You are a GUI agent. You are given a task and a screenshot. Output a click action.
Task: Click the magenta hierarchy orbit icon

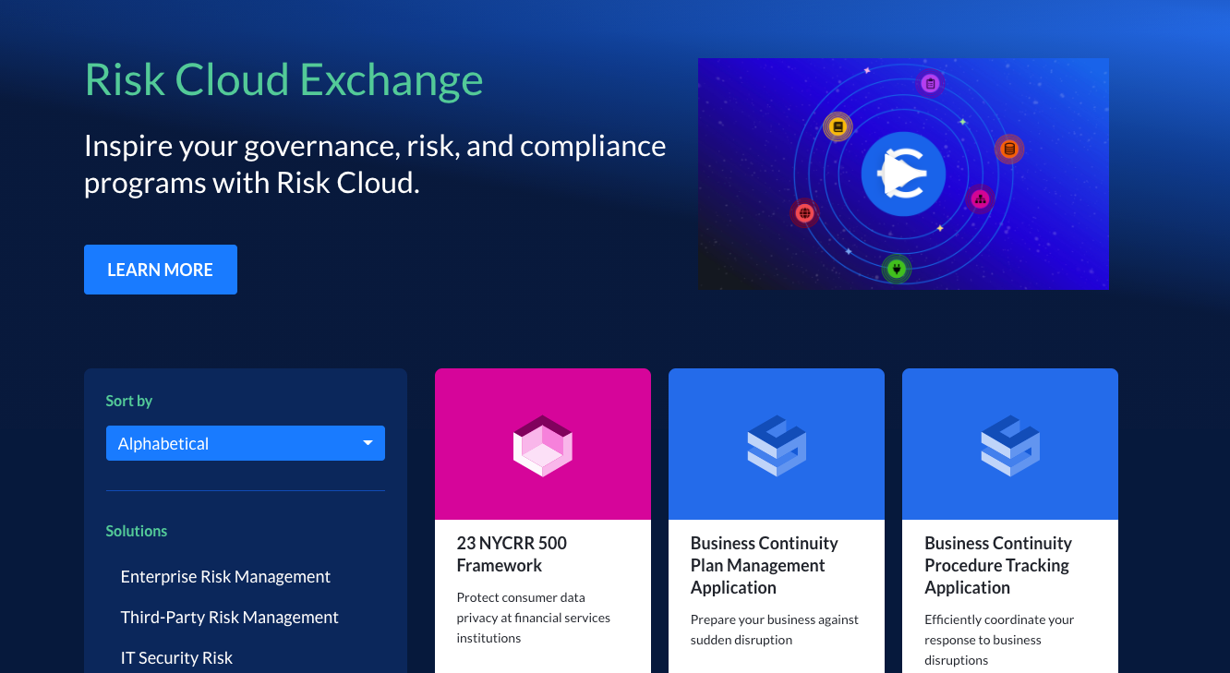tap(980, 198)
